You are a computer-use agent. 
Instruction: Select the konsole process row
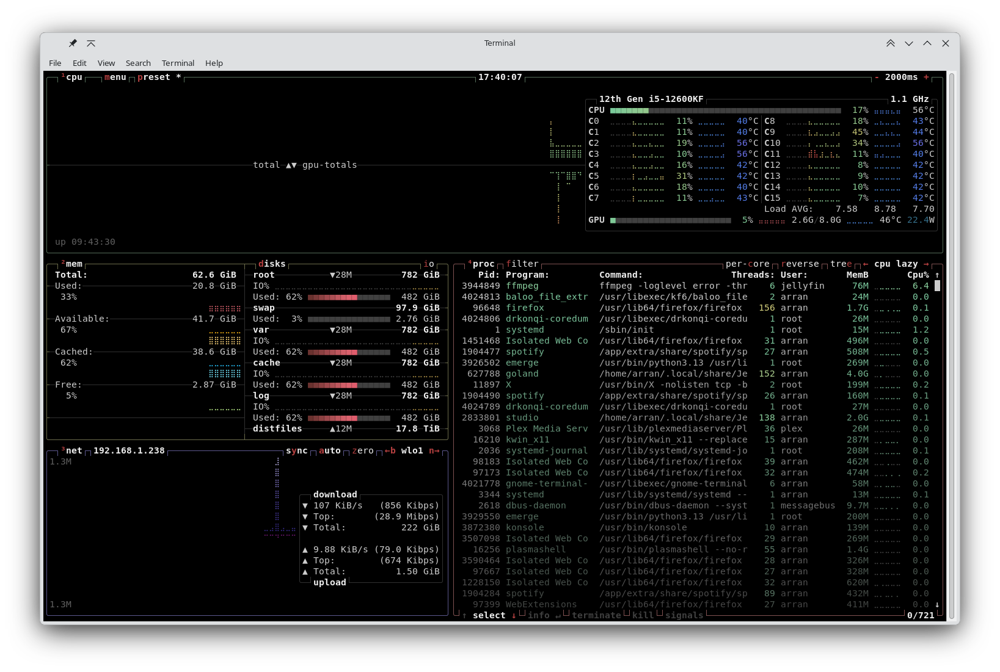point(696,528)
